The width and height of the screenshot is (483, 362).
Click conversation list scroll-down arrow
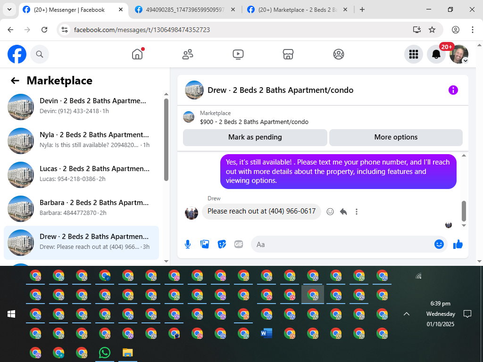click(x=167, y=261)
